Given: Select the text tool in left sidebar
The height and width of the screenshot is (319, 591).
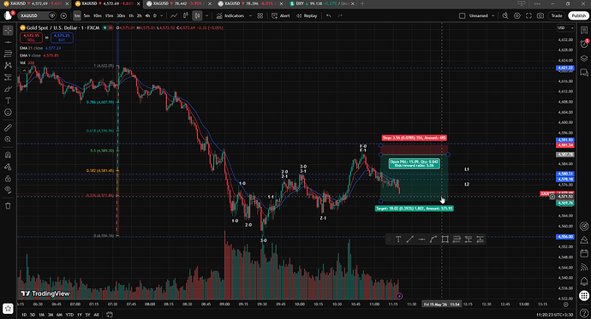Looking at the screenshot, I should click(x=8, y=100).
